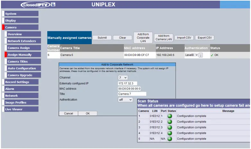Click the Camera Title column header
251x149 pixels.
pos(92,48)
